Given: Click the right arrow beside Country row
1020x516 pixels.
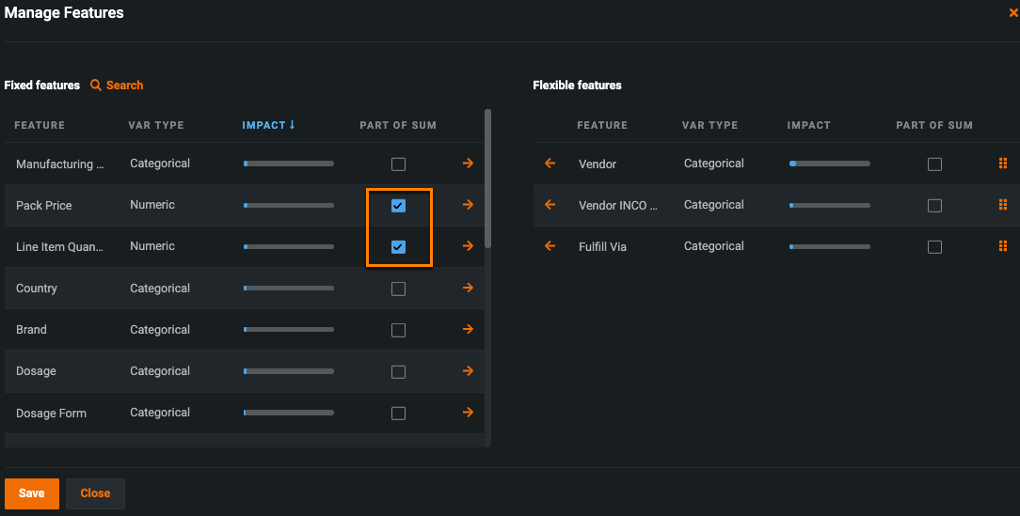Looking at the screenshot, I should [x=468, y=288].
